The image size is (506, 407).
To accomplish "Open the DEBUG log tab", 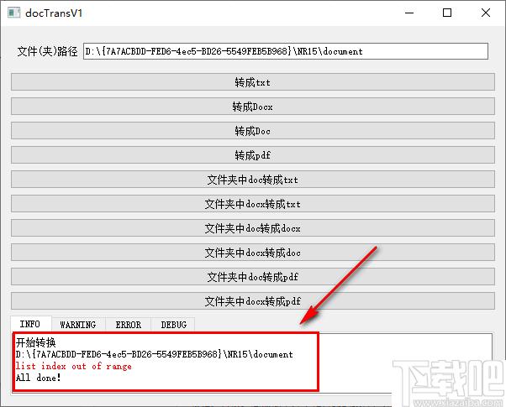I will 174,325.
